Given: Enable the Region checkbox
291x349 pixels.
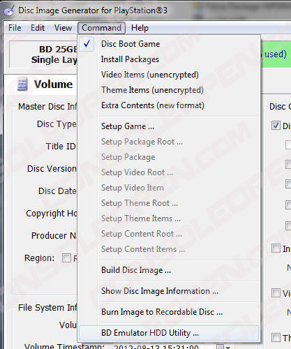Looking at the screenshot, I should (x=66, y=258).
